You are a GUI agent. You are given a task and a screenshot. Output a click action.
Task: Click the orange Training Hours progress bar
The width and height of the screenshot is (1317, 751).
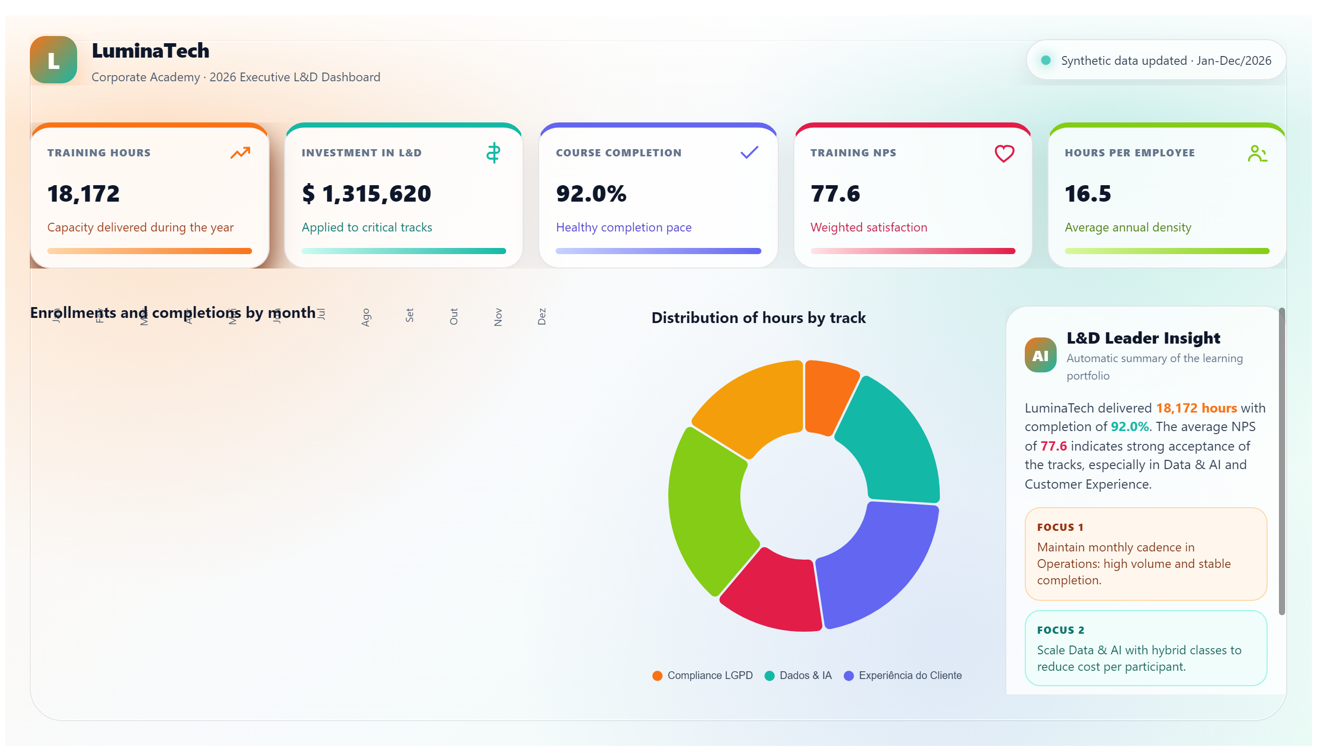click(150, 251)
